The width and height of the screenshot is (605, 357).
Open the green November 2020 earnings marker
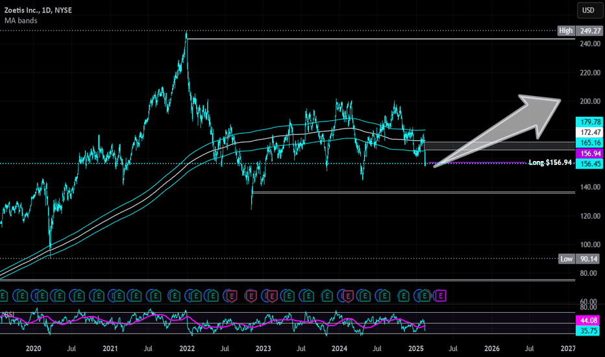99,296
